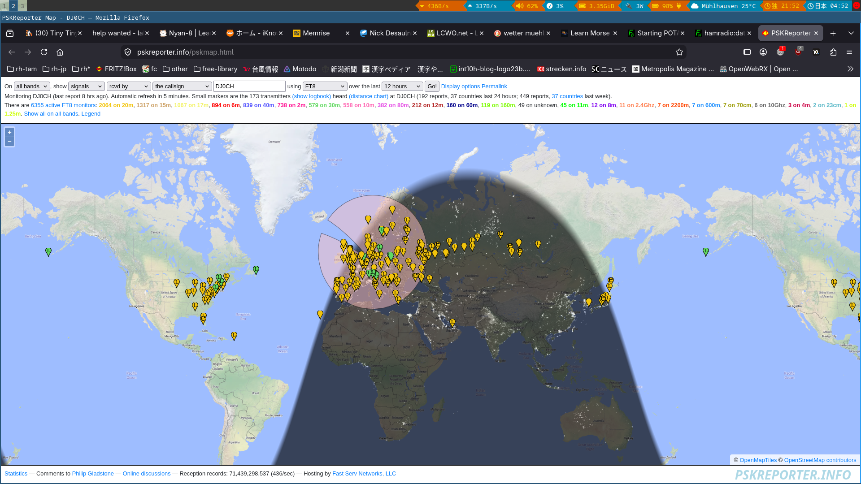Zoom in the map with plus button
861x484 pixels.
pyautogui.click(x=9, y=132)
